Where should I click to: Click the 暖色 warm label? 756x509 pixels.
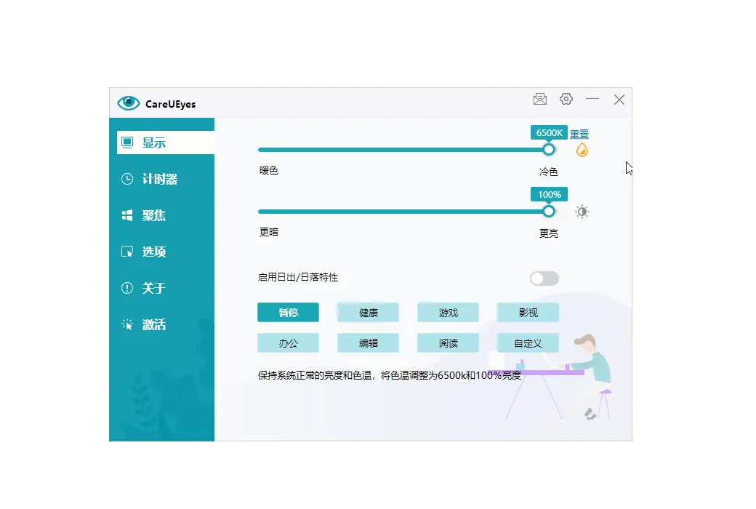pyautogui.click(x=268, y=170)
